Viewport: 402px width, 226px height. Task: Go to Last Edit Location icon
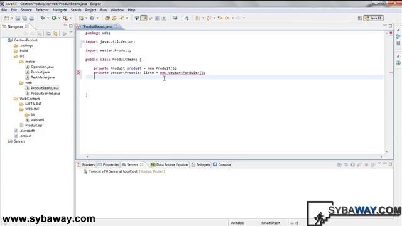tap(220, 18)
